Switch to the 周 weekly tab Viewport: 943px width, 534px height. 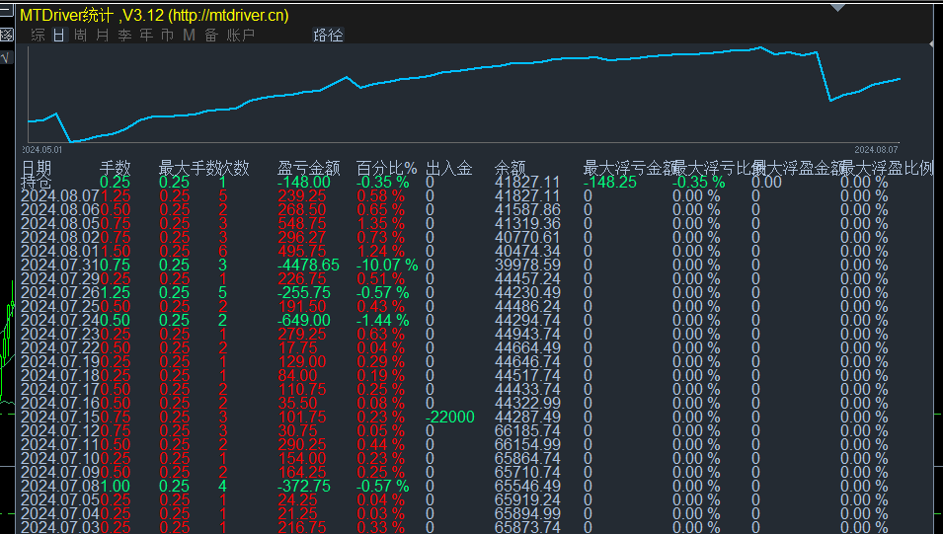(81, 36)
